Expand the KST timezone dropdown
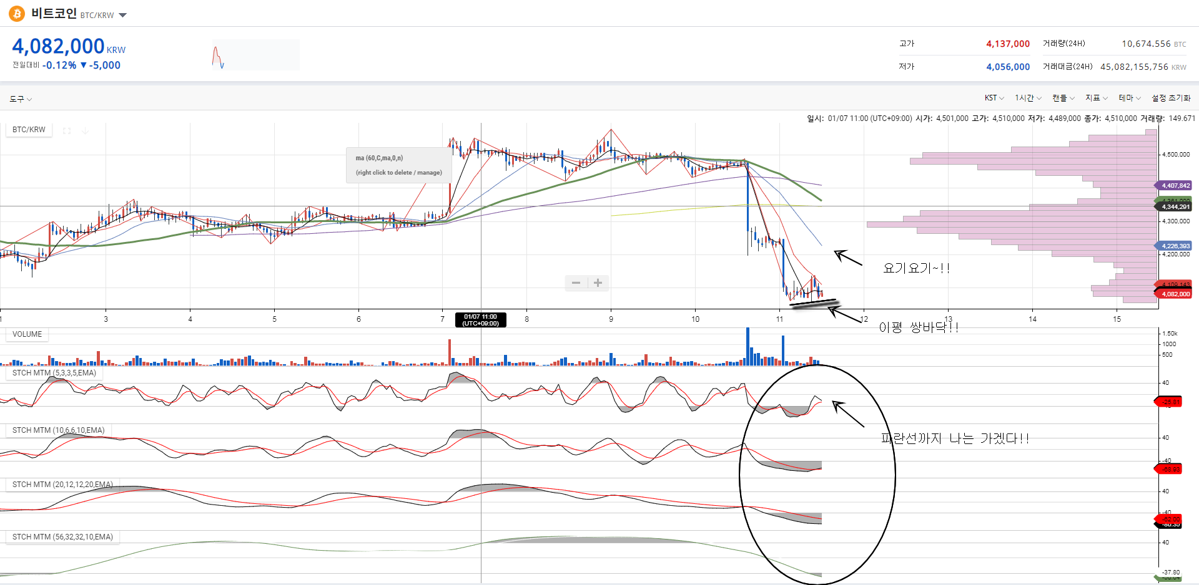The image size is (1199, 585). (994, 98)
